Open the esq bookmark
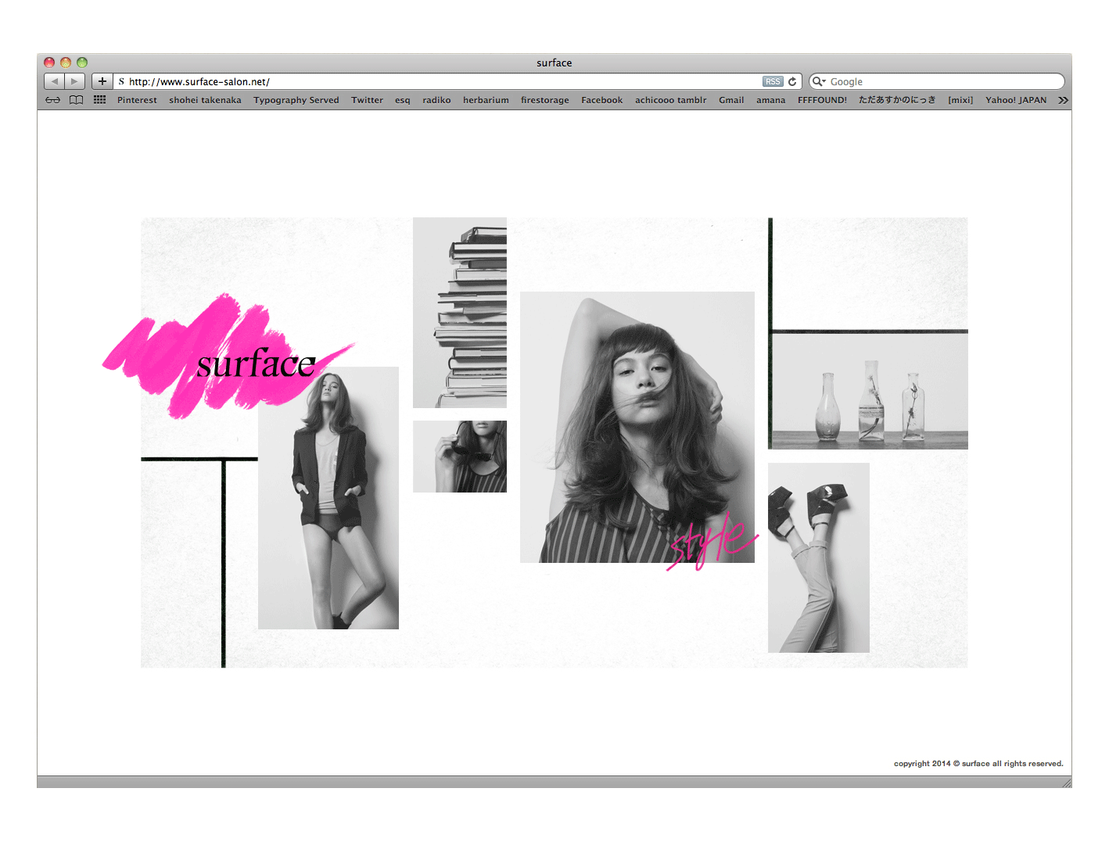Image resolution: width=1109 pixels, height=842 pixels. 403,100
